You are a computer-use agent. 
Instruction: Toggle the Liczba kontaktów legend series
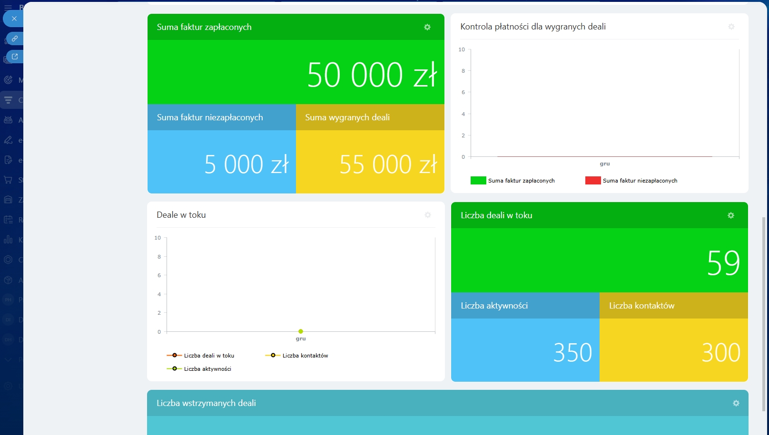coord(297,356)
